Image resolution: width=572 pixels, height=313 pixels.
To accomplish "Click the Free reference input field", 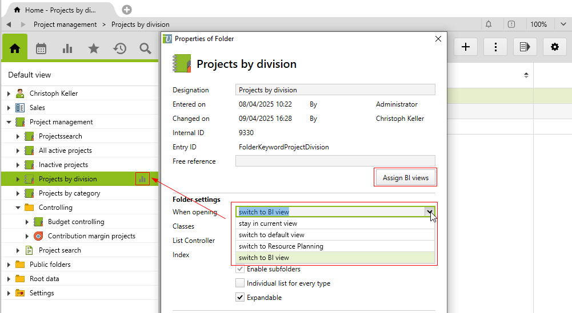I will point(335,161).
